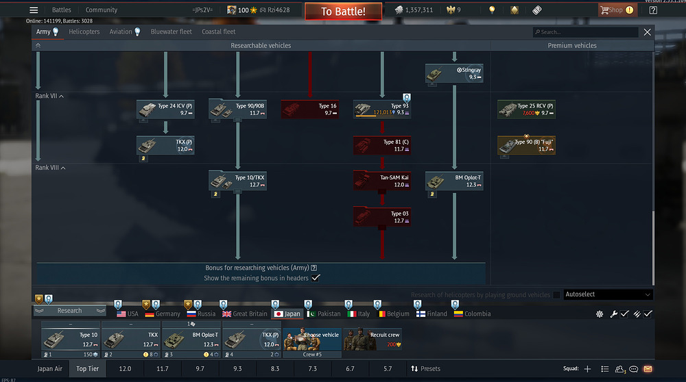Toggle the auto-refill ammunition checkbox
Viewport: 686px width, 382px height.
[x=648, y=314]
